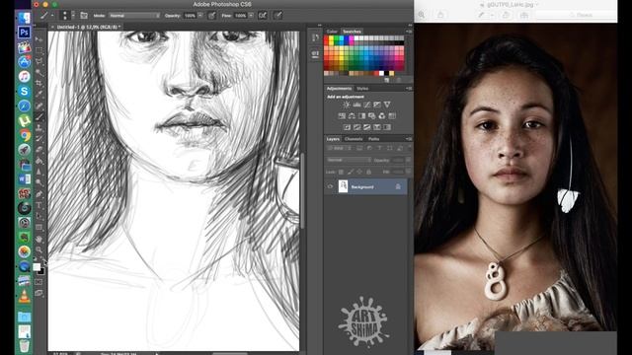Select the Move tool in the toolbox
Screen dimensions: 632x355
[39, 39]
